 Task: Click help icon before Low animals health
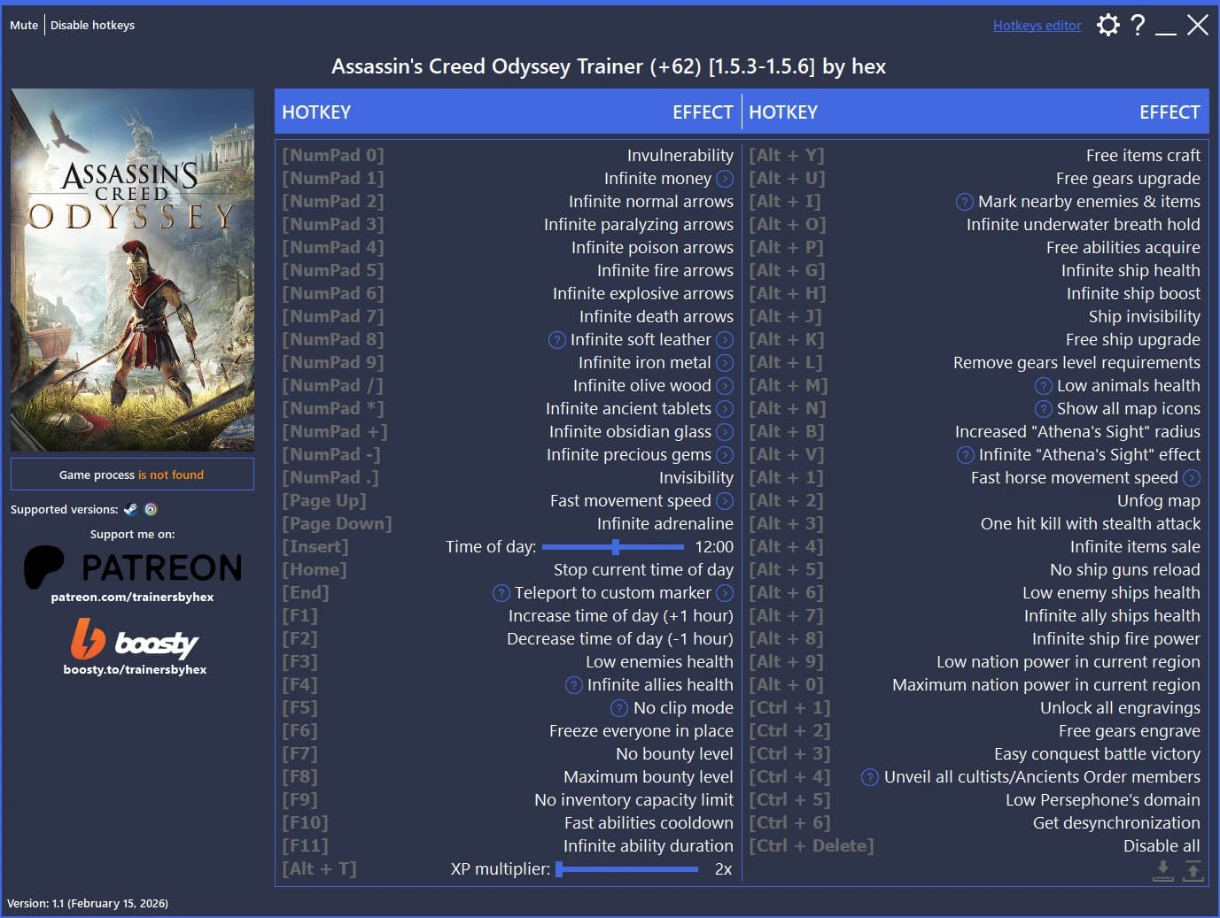[x=1044, y=386]
